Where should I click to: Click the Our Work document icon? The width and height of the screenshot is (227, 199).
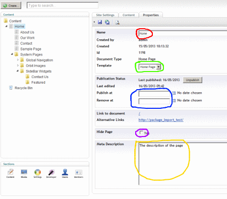17,38
